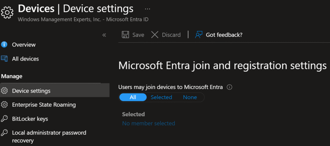Select the All option for joining devices

(133, 97)
